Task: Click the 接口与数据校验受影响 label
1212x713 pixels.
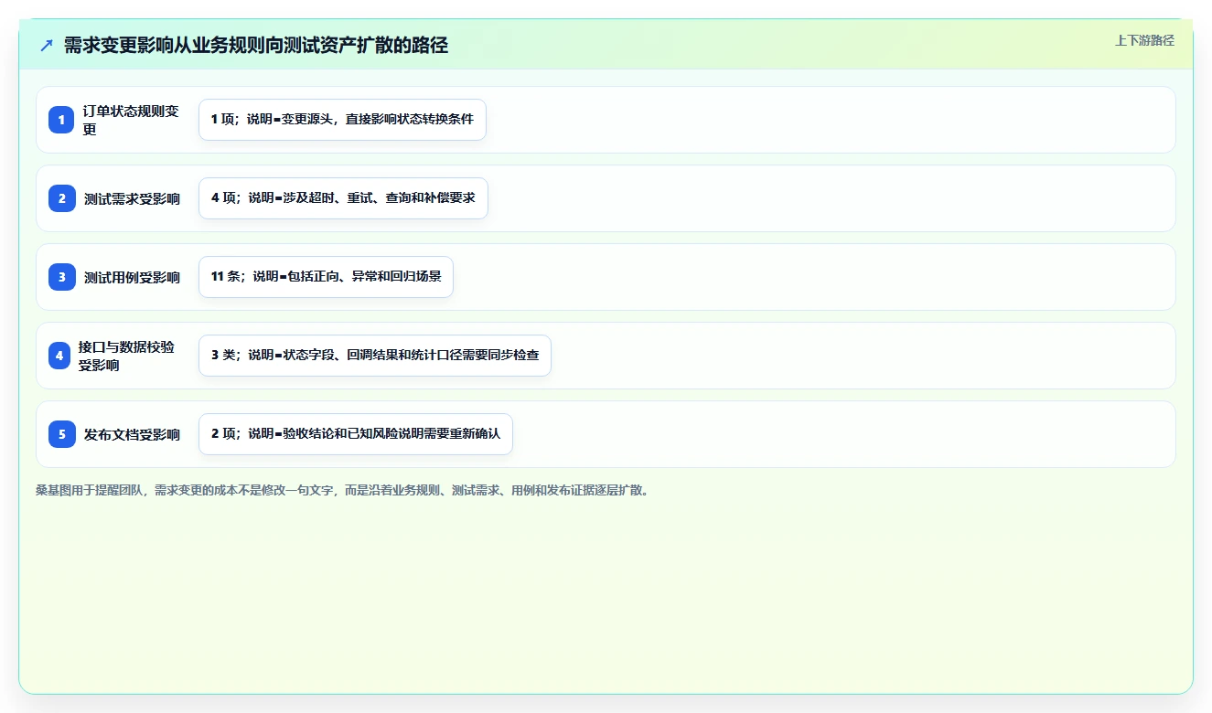Action: (x=126, y=356)
